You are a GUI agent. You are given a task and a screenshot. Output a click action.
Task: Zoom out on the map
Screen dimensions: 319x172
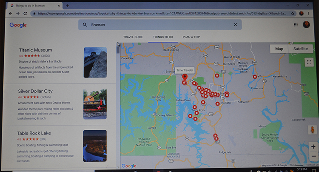point(313,156)
